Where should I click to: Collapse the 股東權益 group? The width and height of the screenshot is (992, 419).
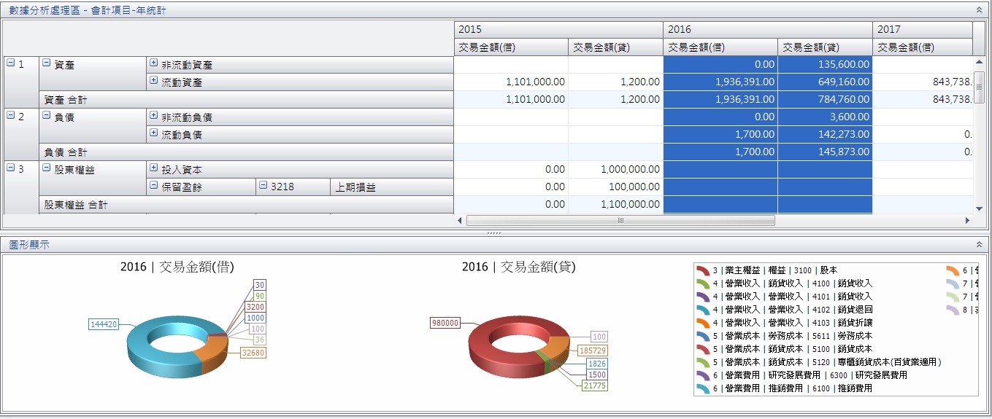(x=47, y=169)
